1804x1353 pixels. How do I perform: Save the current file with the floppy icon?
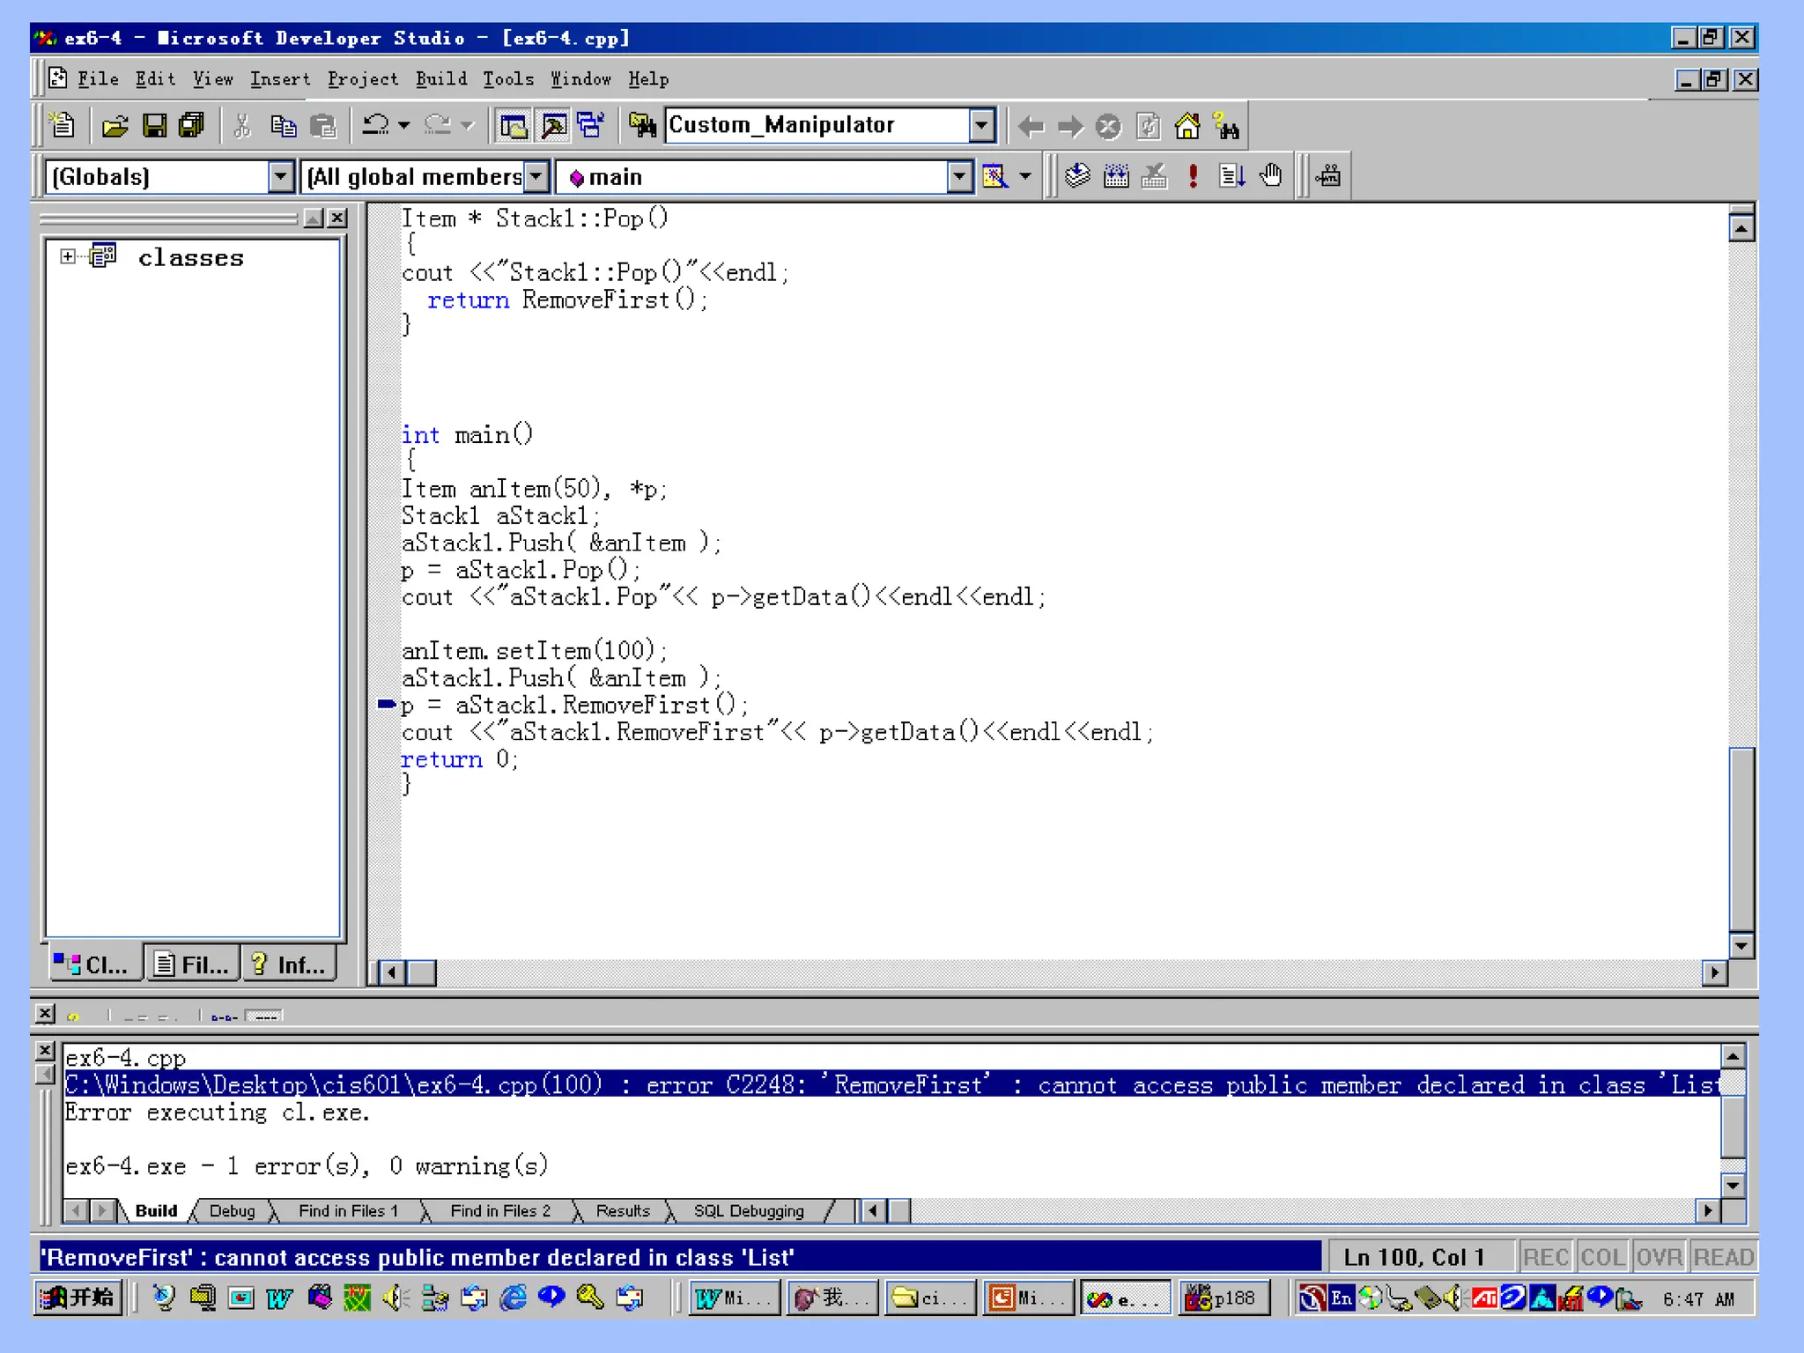(x=154, y=126)
